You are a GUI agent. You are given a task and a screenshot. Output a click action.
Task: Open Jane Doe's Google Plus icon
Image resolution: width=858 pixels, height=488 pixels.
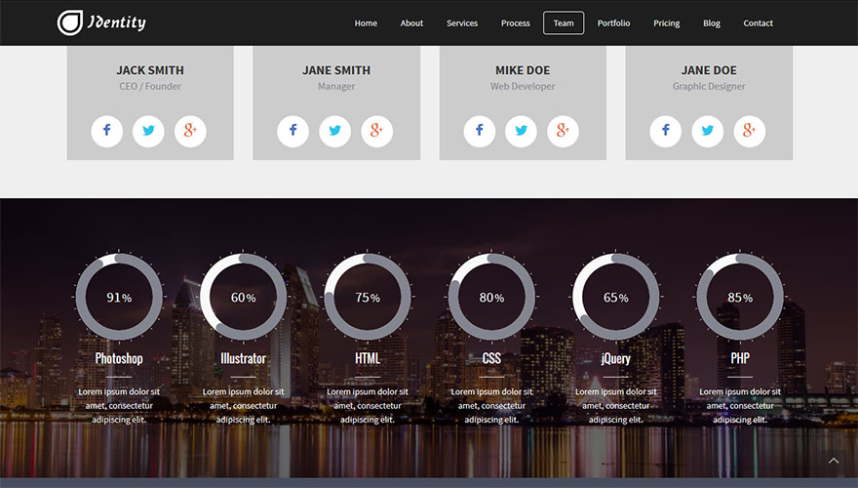point(749,131)
